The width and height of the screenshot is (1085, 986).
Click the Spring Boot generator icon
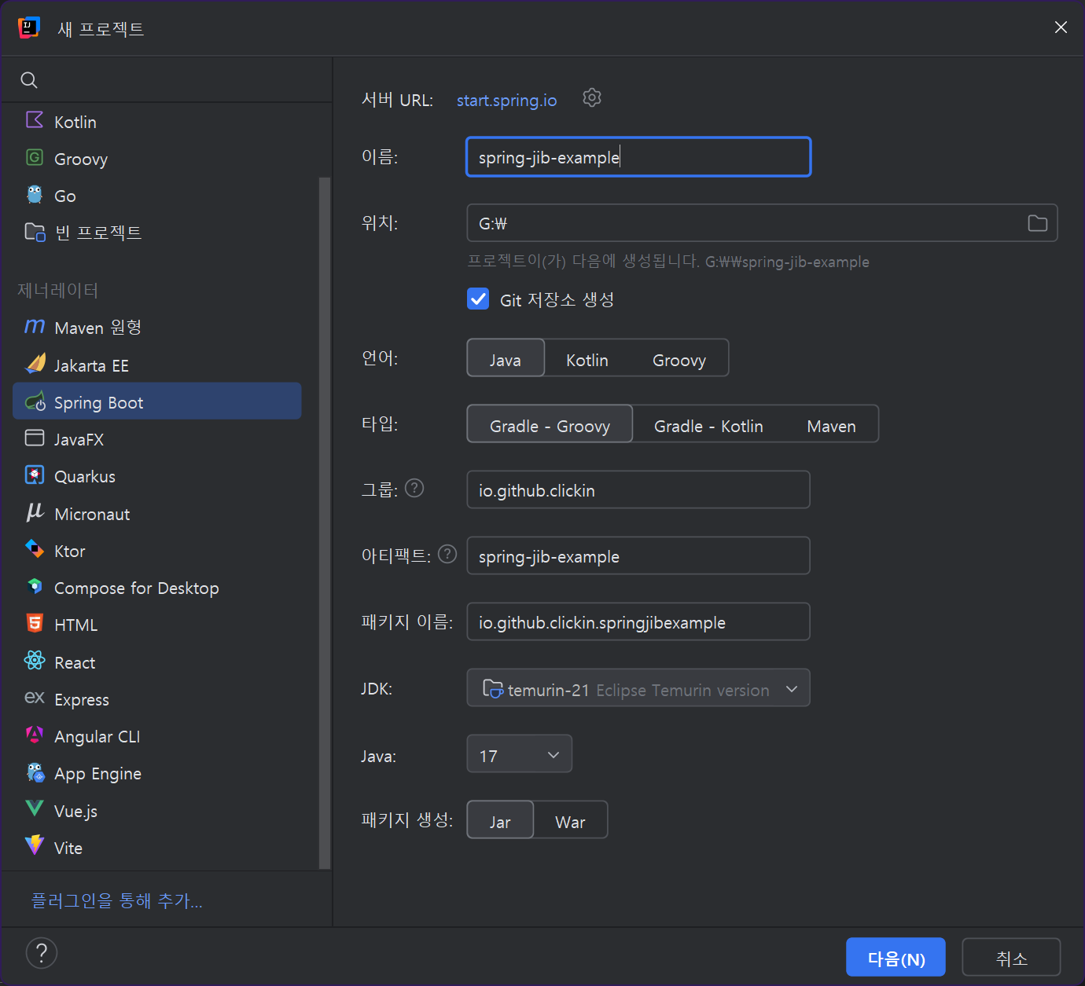35,401
